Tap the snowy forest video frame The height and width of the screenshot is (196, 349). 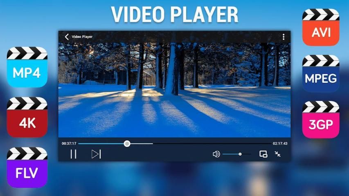click(x=174, y=90)
